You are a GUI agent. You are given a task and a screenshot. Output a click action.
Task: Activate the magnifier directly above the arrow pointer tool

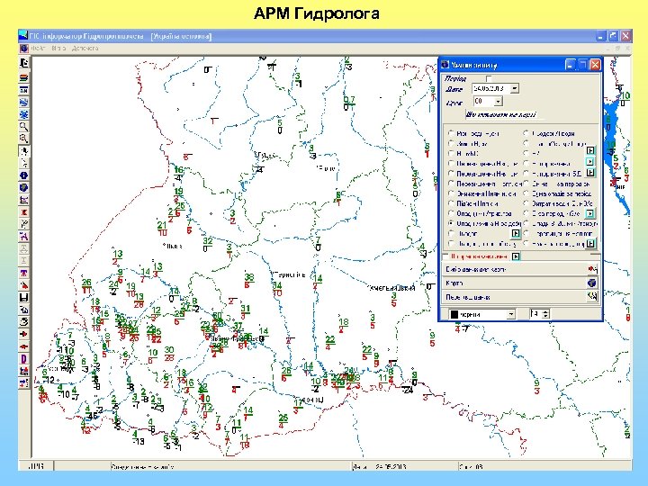(24, 139)
